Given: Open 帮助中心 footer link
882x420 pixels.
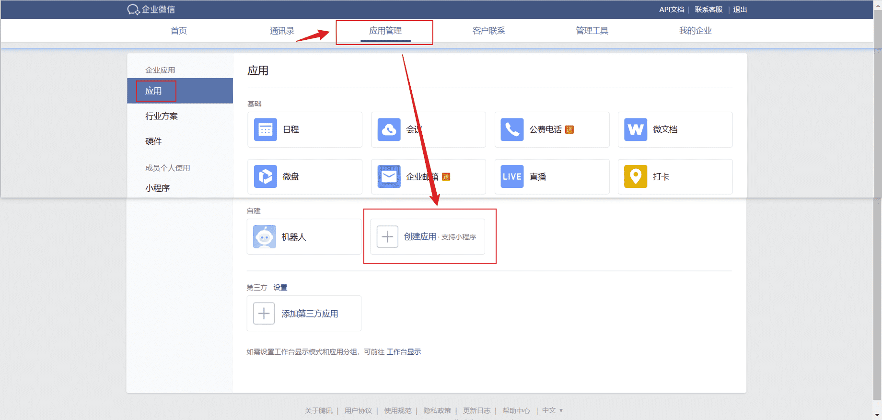Looking at the screenshot, I should (x=516, y=410).
